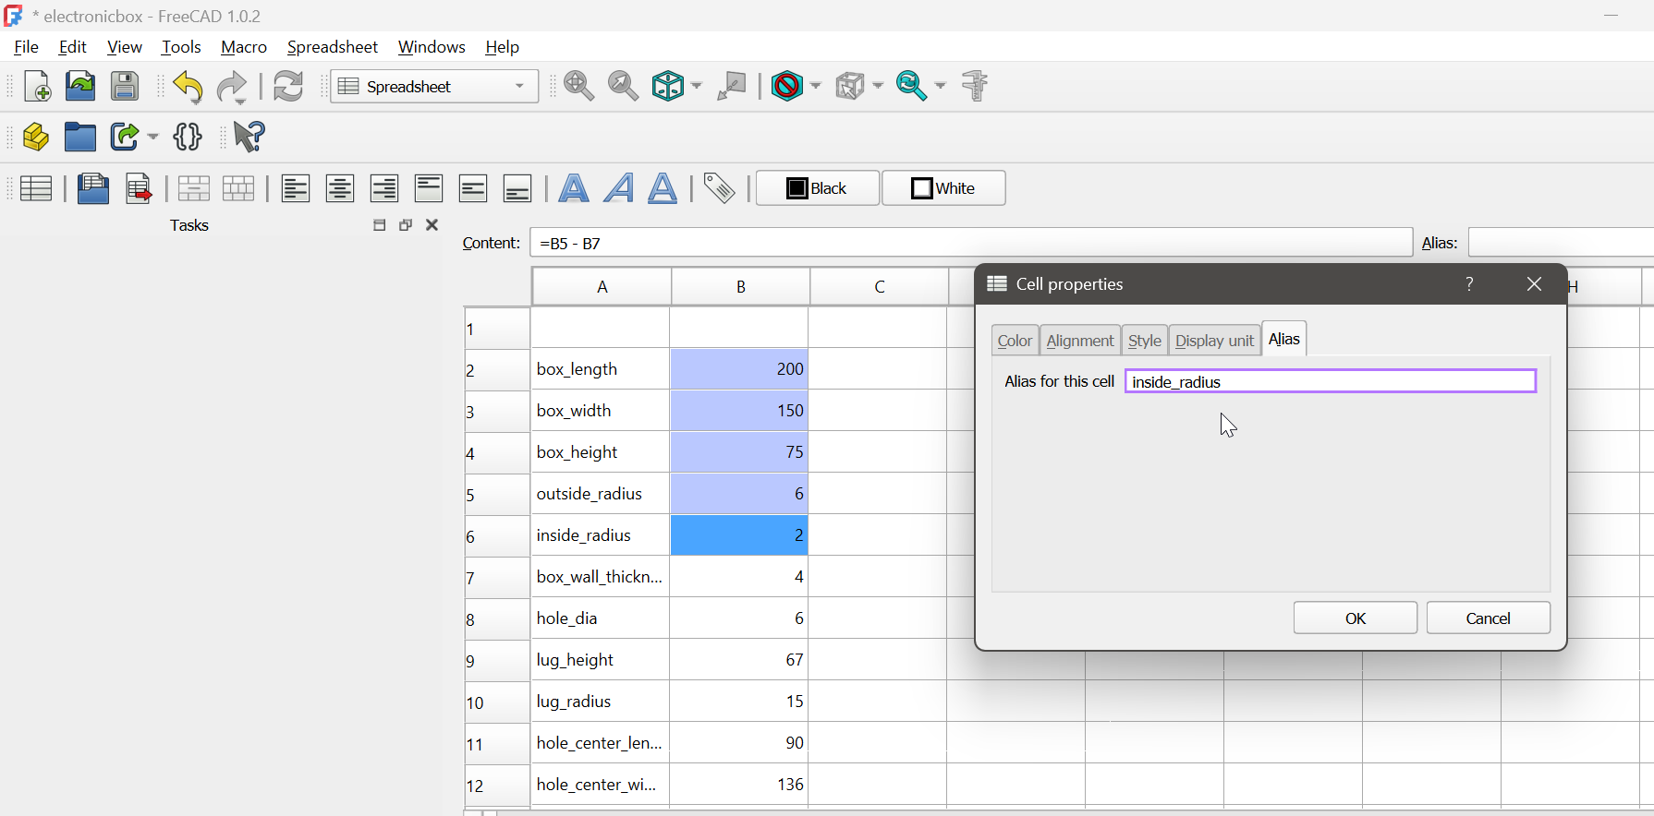Toggle italic text style
The width and height of the screenshot is (1654, 816).
click(x=618, y=188)
